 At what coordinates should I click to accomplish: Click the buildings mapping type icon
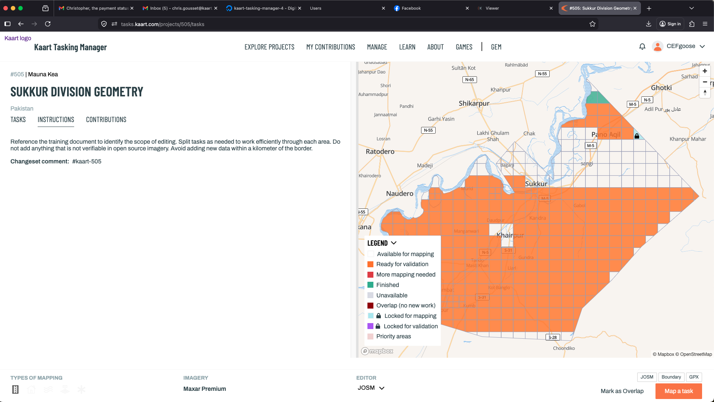coord(31,390)
